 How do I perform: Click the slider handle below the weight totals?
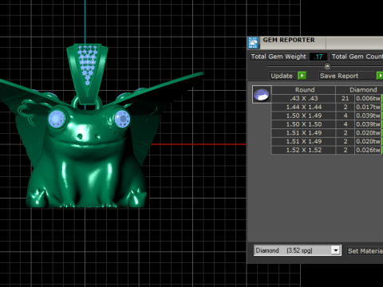tap(327, 66)
